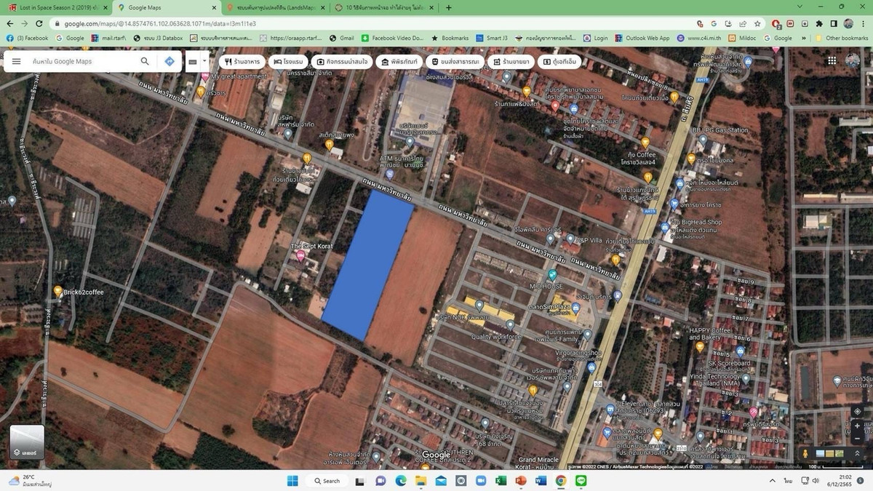The height and width of the screenshot is (491, 873).
Task: Toggle the layers map-type thumbnail
Action: click(x=27, y=442)
